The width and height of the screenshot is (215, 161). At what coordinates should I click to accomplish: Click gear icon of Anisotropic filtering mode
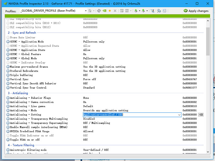pyautogui.click(x=8, y=150)
